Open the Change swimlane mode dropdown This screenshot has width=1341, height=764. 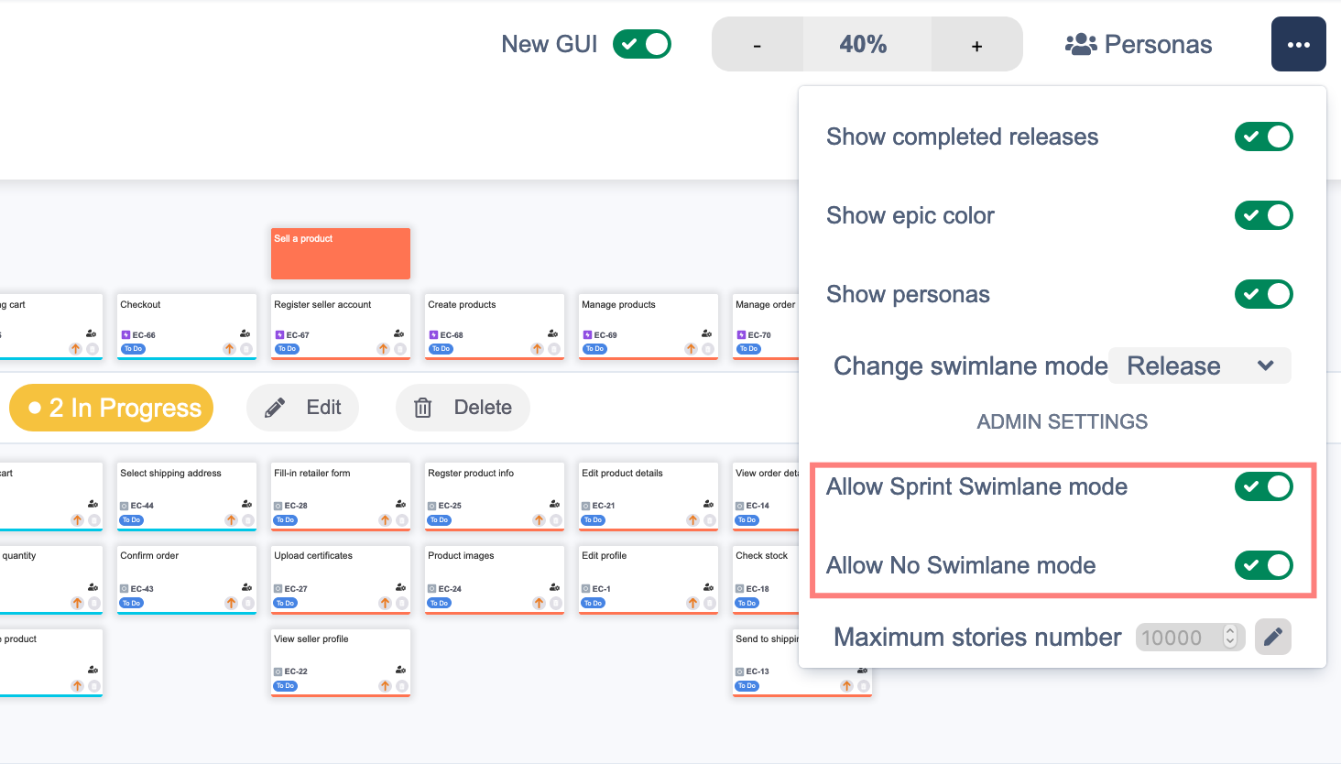coord(1199,366)
